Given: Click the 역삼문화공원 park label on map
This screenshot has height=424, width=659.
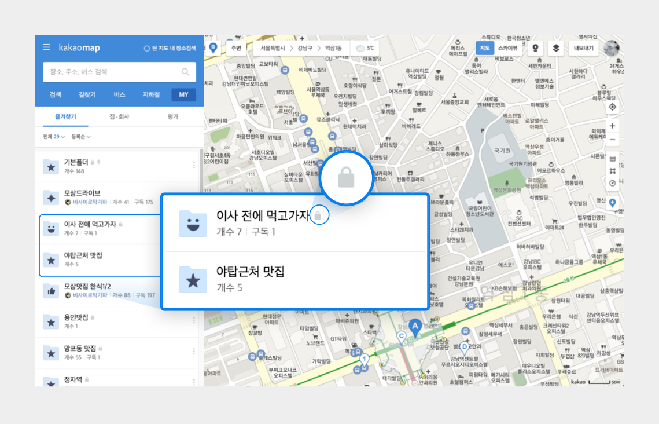Looking at the screenshot, I should click(x=507, y=190).
